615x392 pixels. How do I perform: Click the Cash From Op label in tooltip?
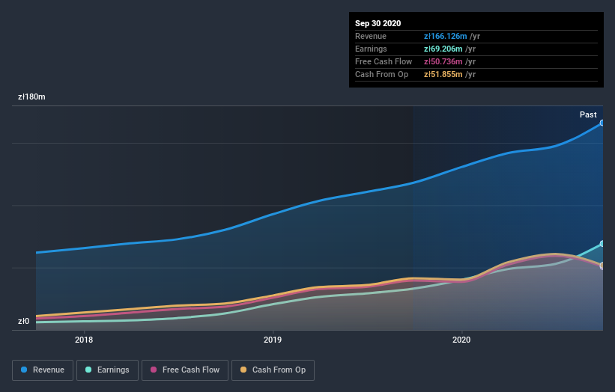pos(381,74)
